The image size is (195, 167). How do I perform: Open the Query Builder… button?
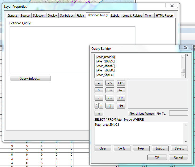[30, 79]
